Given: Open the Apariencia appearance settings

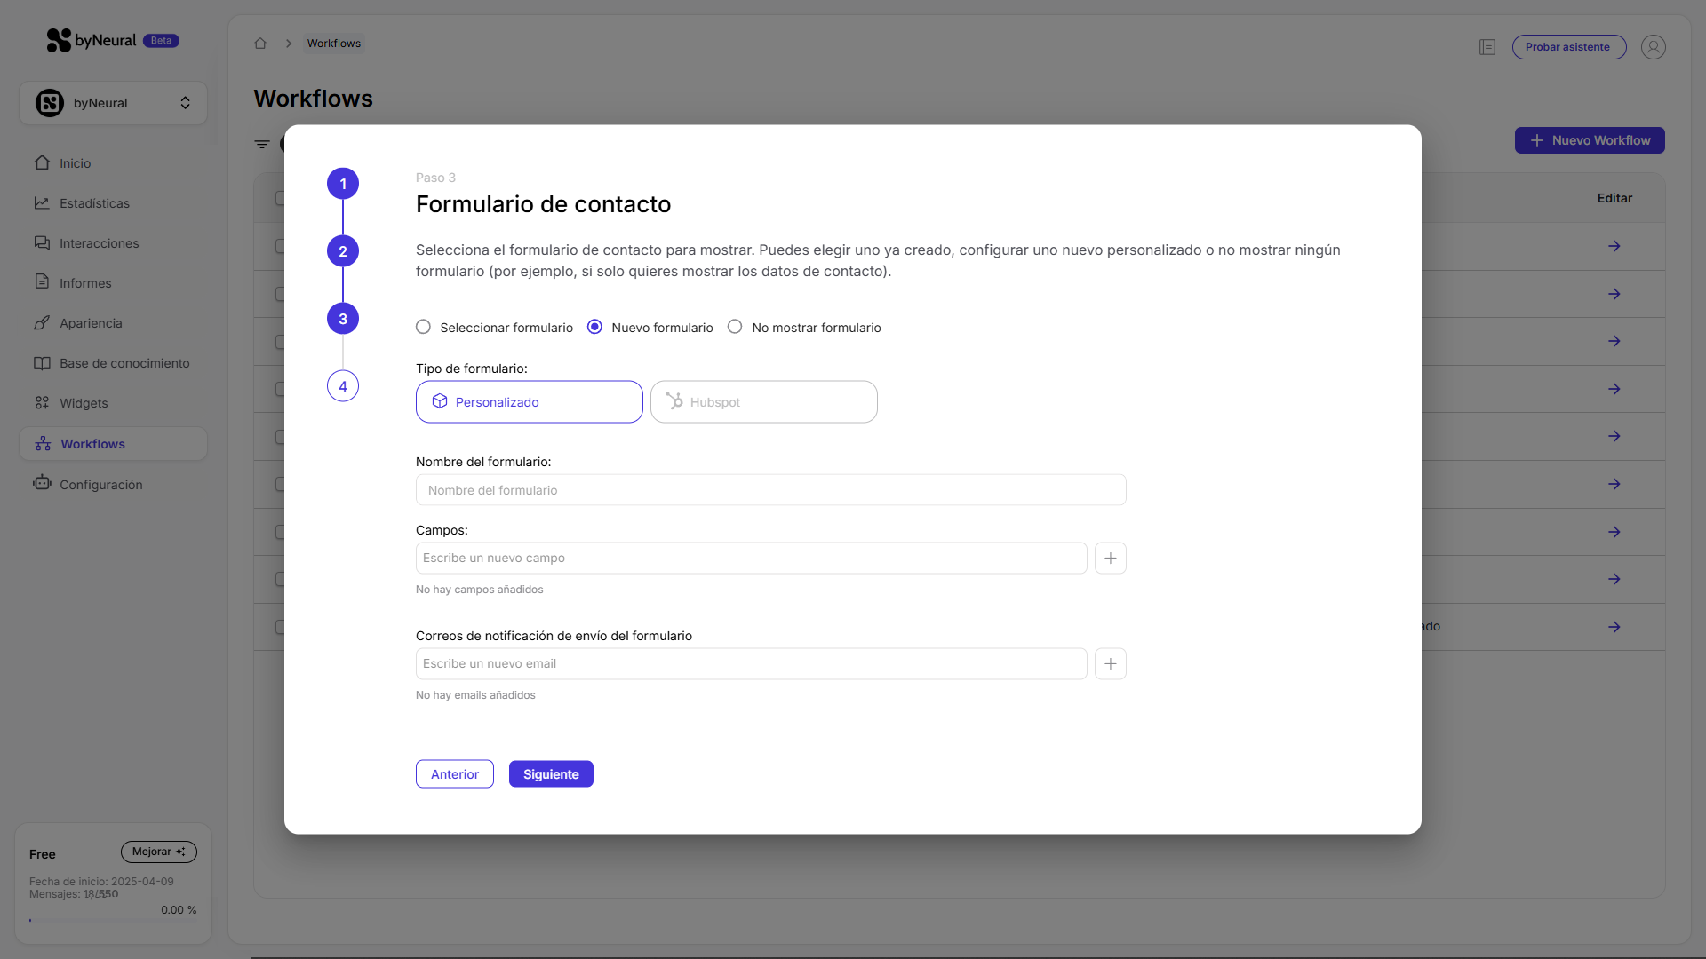Looking at the screenshot, I should [x=41, y=323].
